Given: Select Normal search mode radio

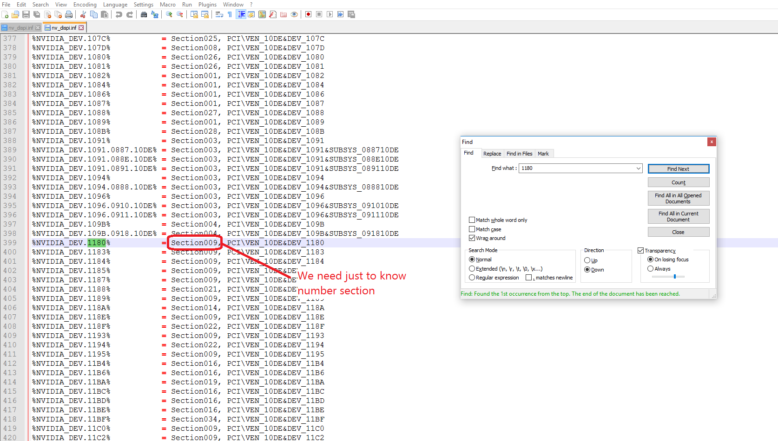Looking at the screenshot, I should pos(472,259).
